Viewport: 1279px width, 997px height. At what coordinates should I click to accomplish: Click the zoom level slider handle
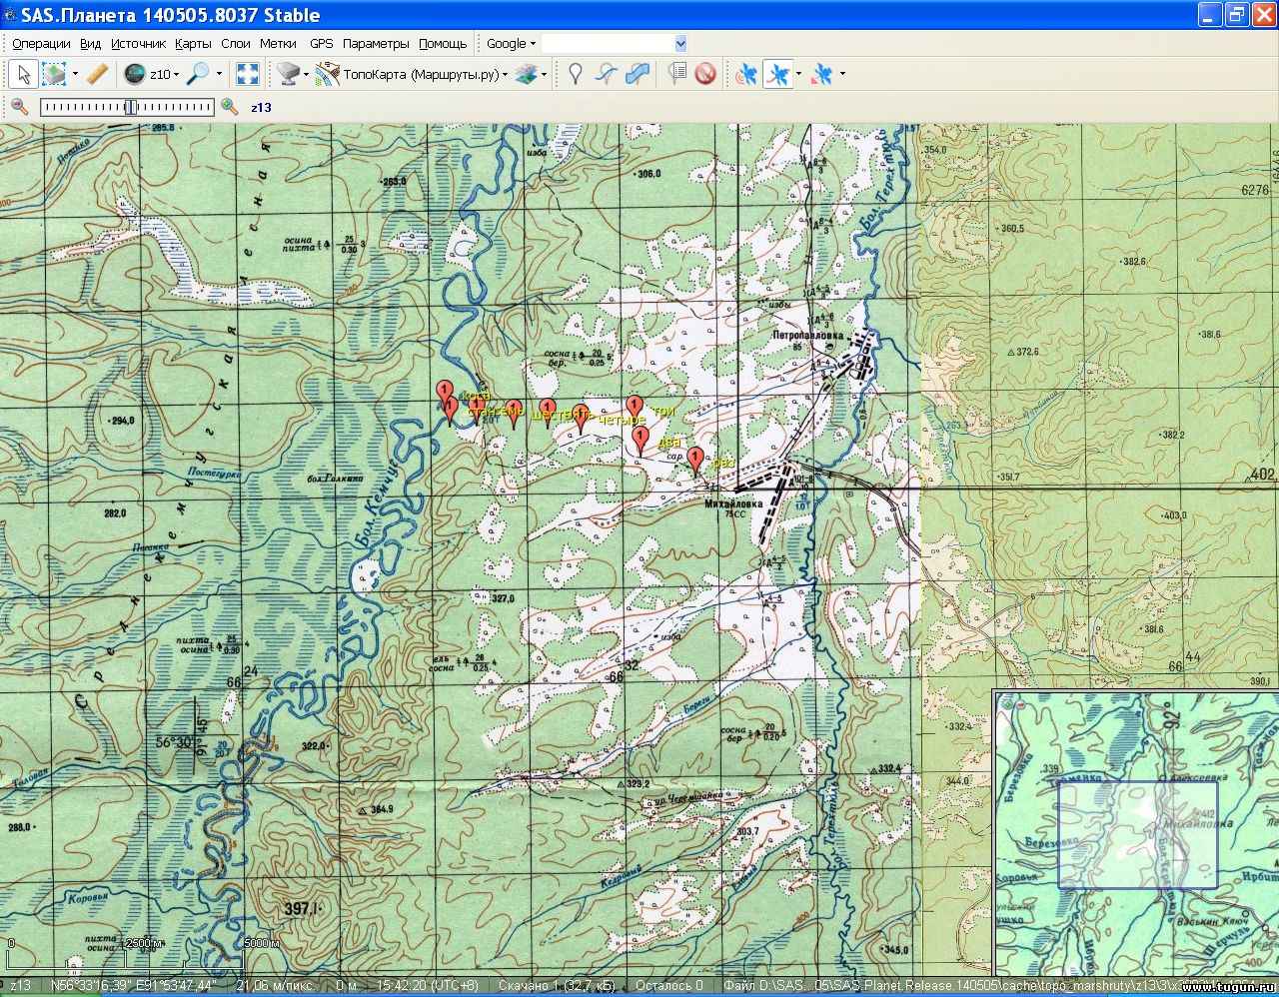pyautogui.click(x=130, y=107)
